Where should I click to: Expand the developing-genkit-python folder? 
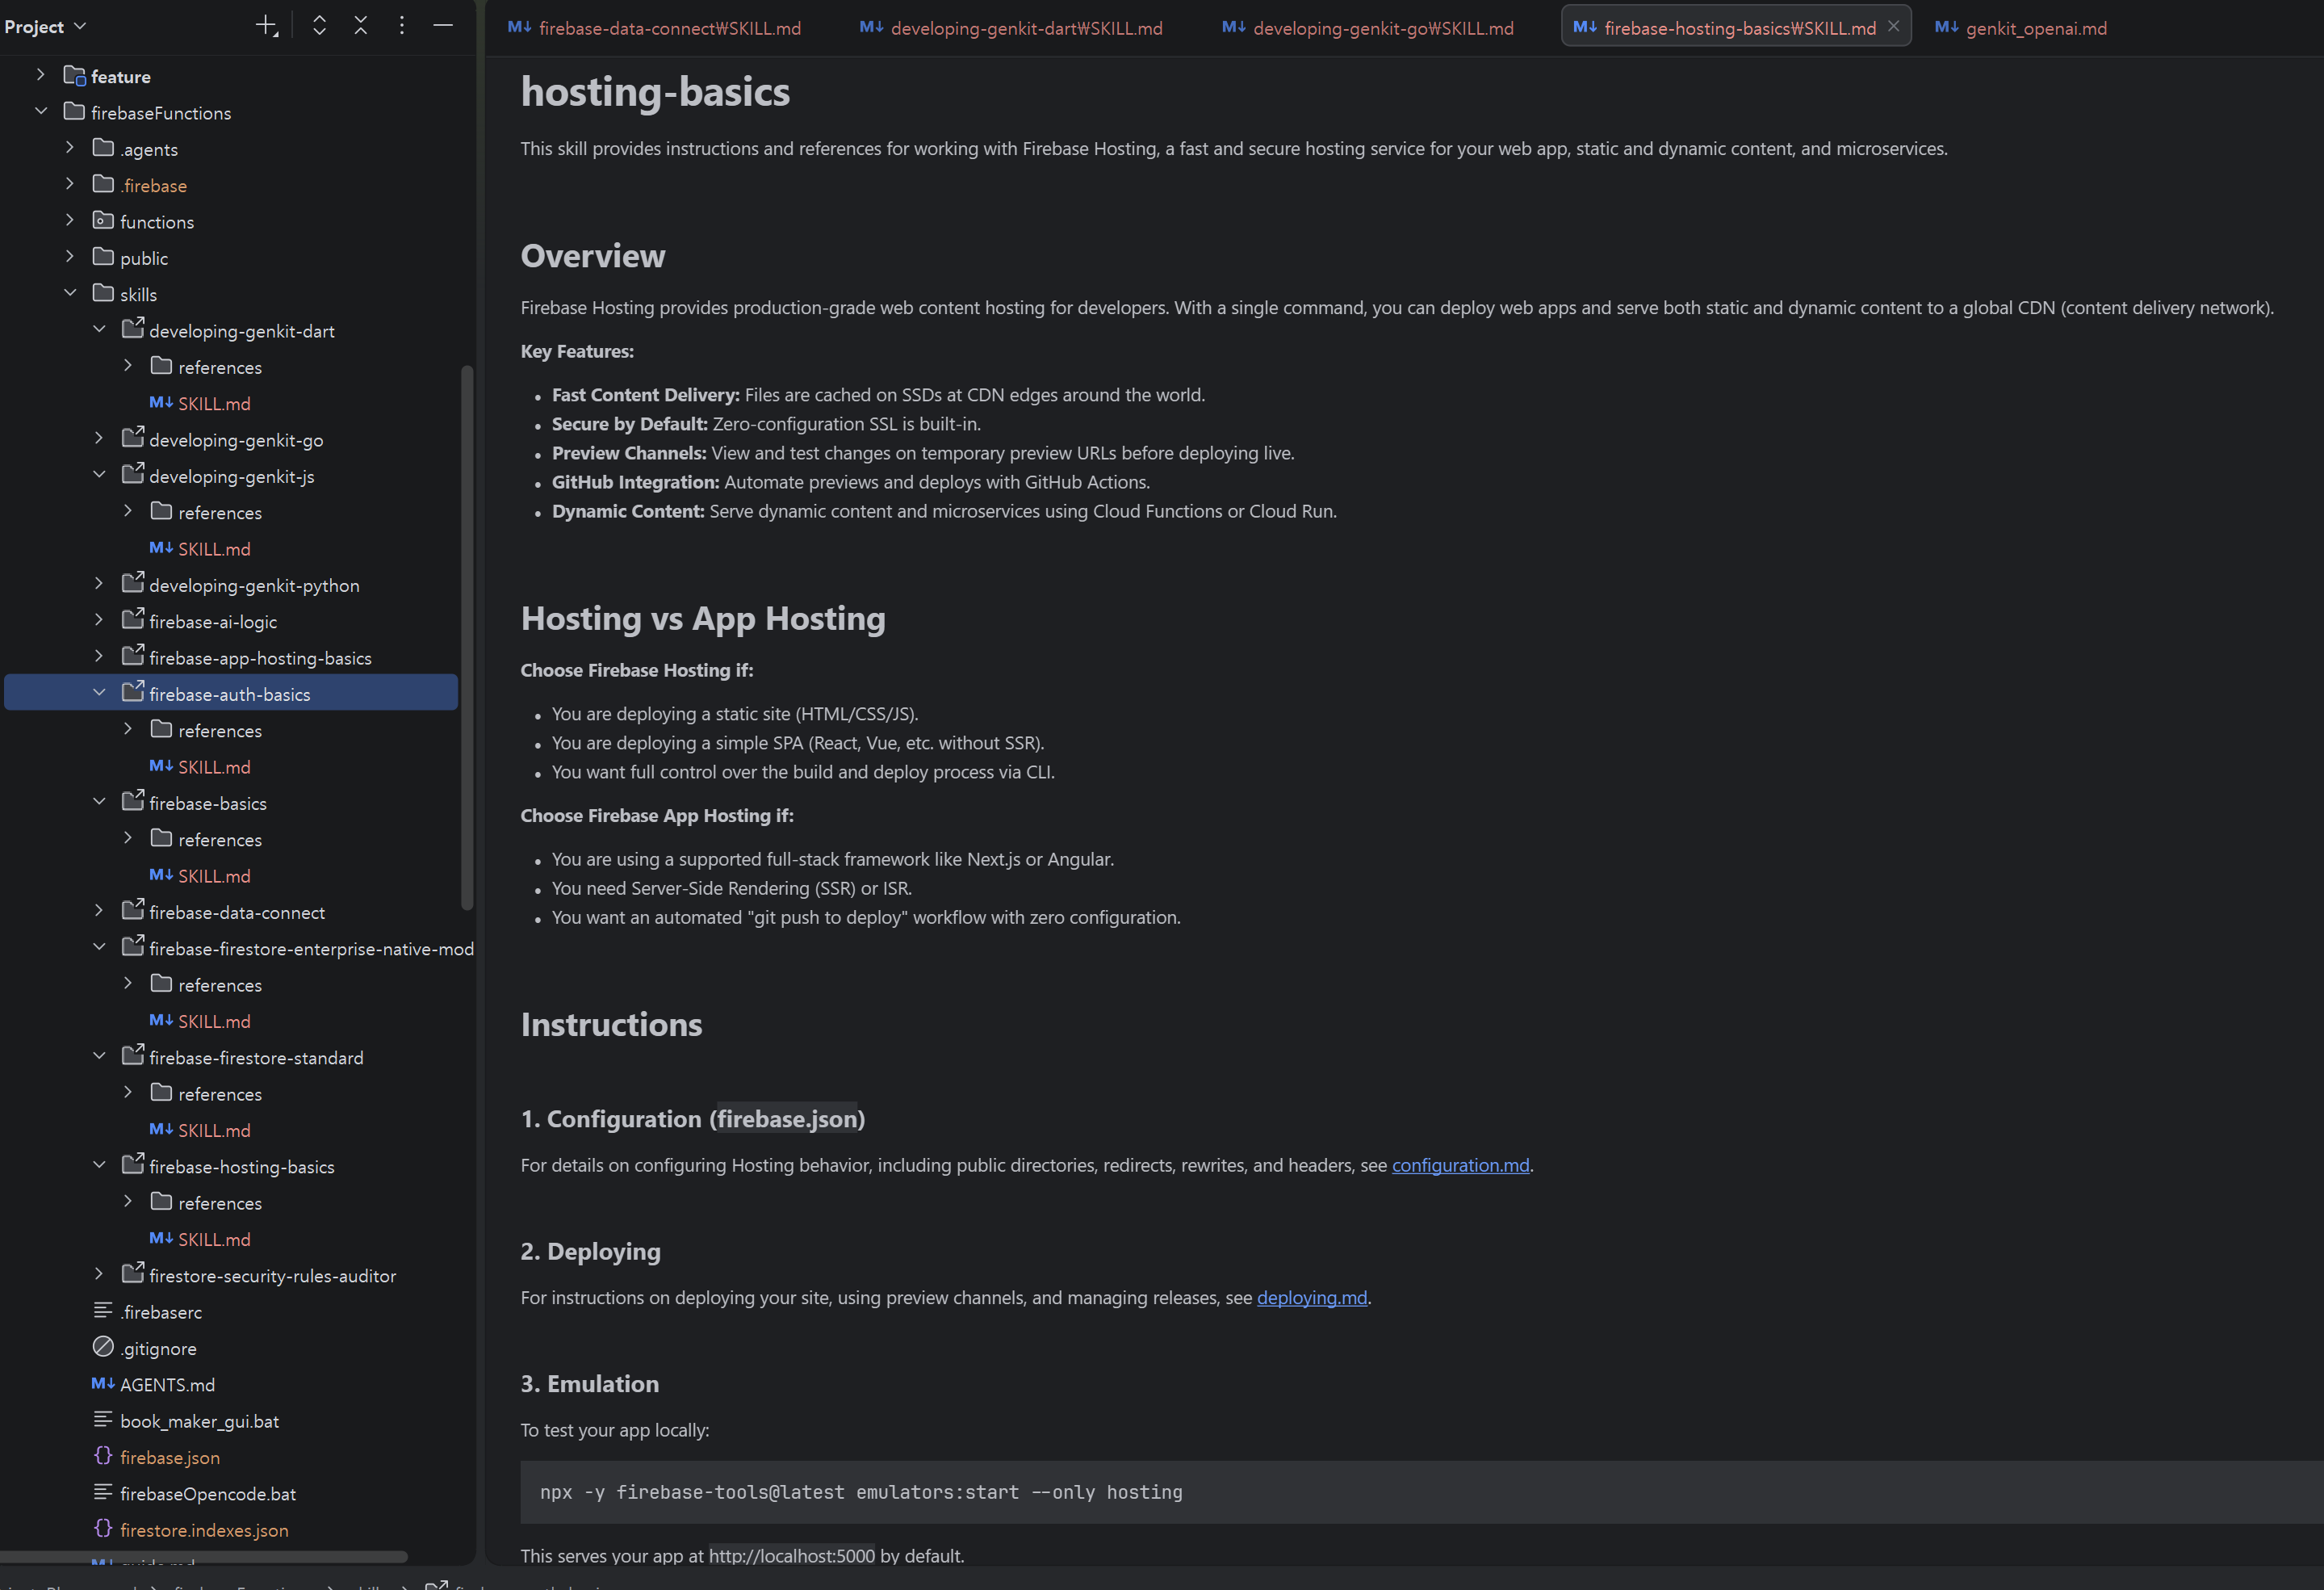(x=99, y=583)
